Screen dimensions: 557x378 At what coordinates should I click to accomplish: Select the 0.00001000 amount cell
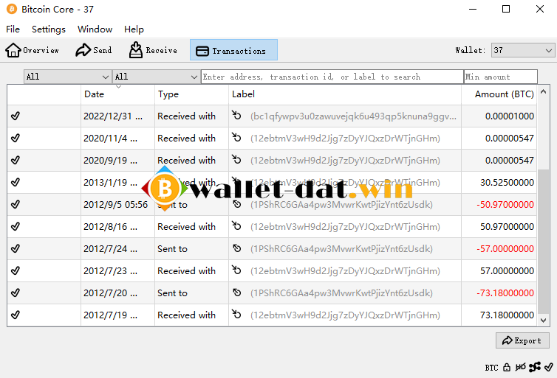[x=499, y=116]
